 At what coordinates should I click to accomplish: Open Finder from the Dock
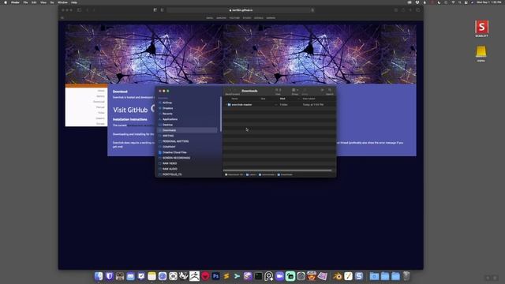pyautogui.click(x=99, y=276)
